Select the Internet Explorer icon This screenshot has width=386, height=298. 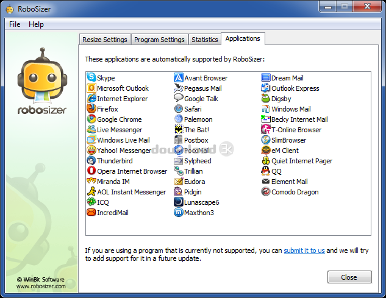tap(91, 98)
